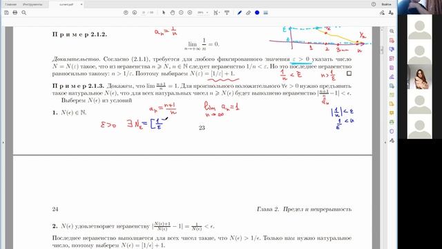The width and height of the screenshot is (442, 249).
Task: Zoom in with plus button
Action: (x=190, y=12)
